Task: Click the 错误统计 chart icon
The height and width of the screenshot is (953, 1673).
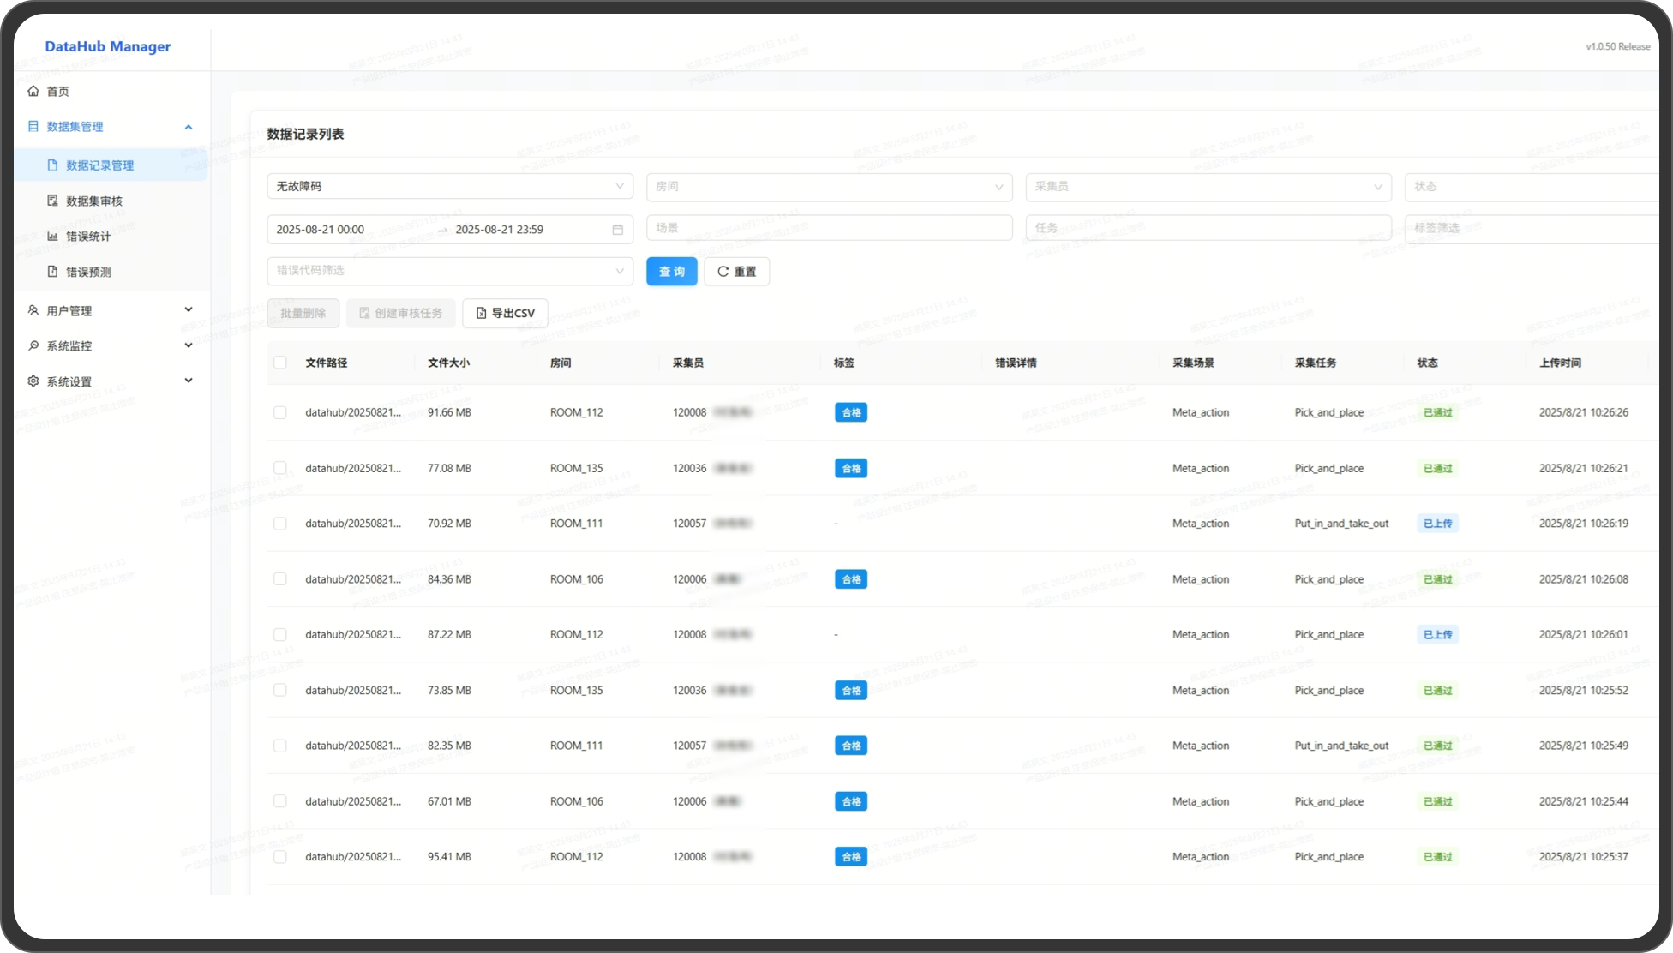Action: click(x=52, y=236)
